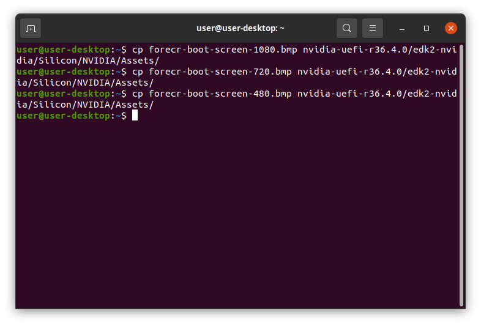
Task: Click the terminal vertical scrollbar
Action: click(461, 176)
